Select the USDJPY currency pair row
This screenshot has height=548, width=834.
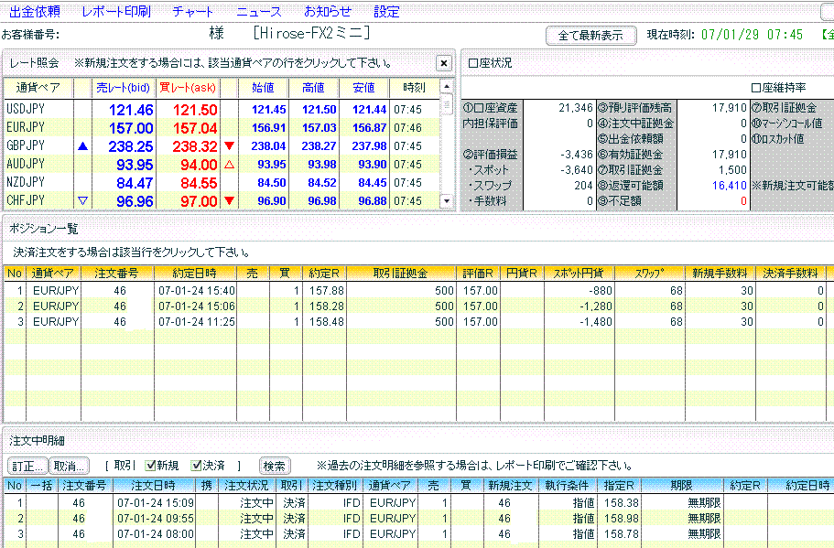(222, 110)
